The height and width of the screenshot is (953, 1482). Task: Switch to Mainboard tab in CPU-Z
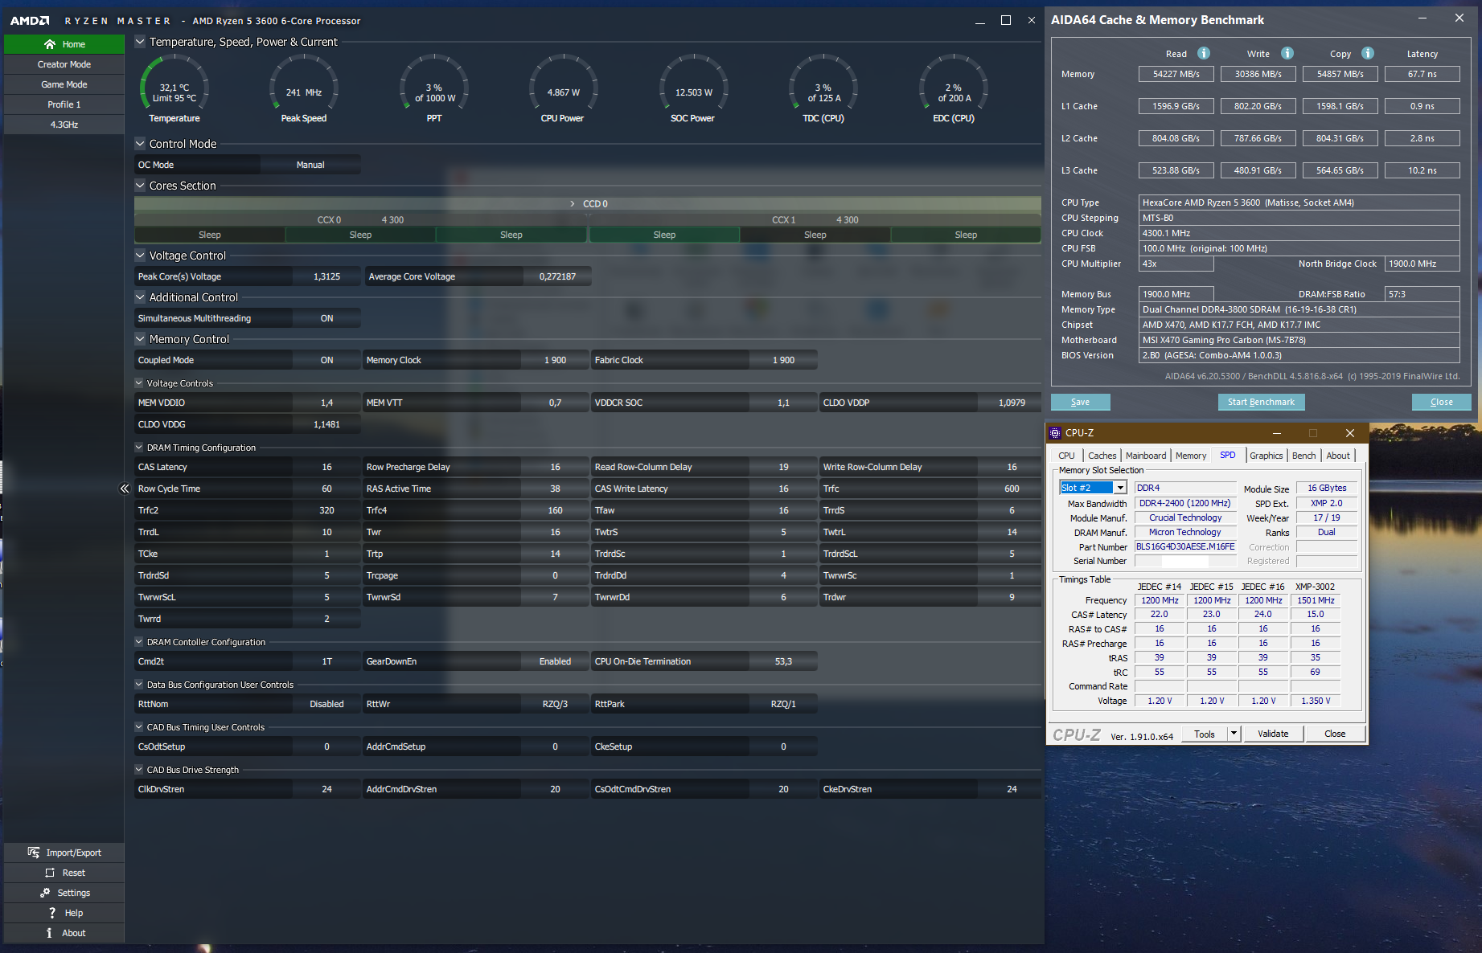tap(1146, 456)
